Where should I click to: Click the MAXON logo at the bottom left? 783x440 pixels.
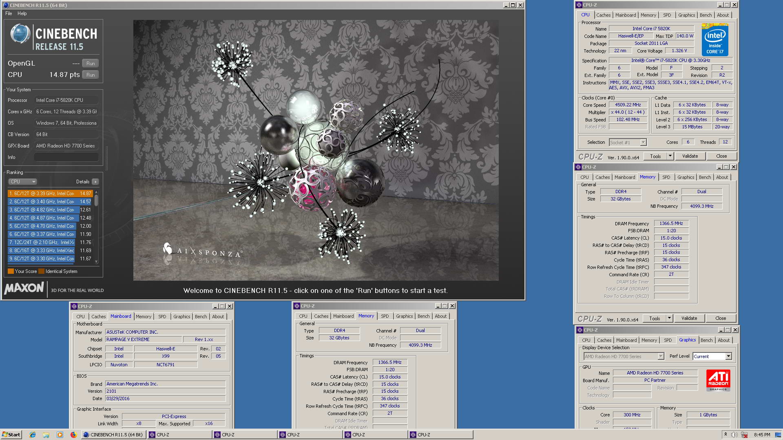(x=24, y=288)
